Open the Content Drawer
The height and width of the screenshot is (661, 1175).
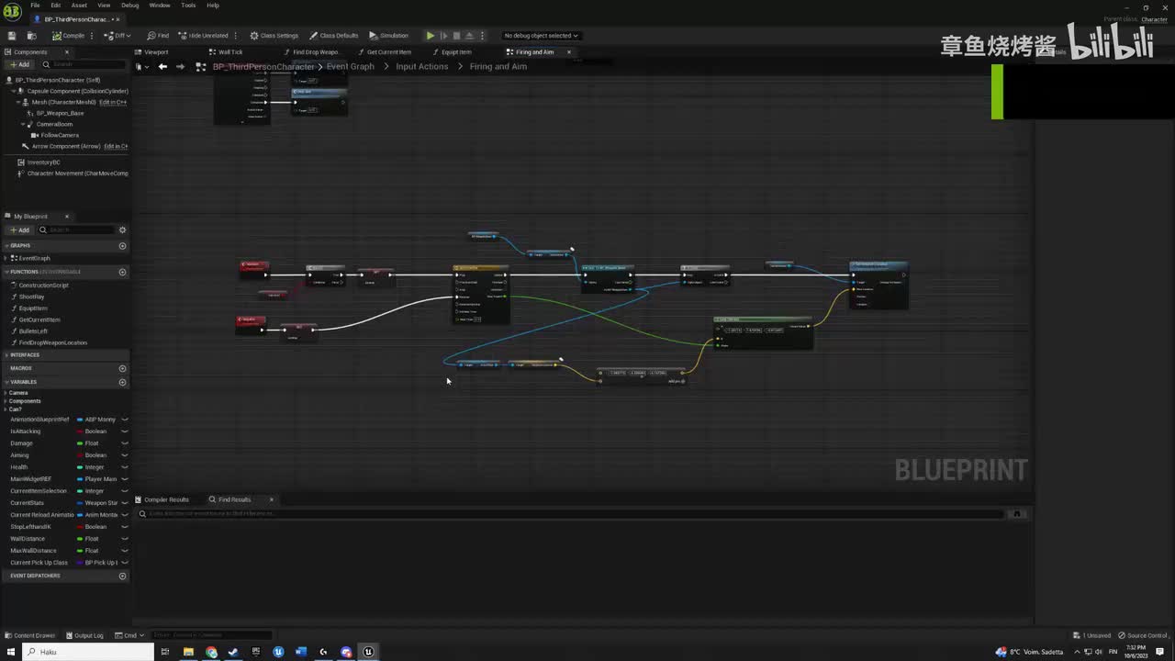pos(30,635)
